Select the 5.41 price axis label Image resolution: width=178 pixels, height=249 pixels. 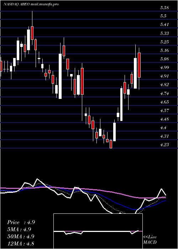click(x=164, y=25)
